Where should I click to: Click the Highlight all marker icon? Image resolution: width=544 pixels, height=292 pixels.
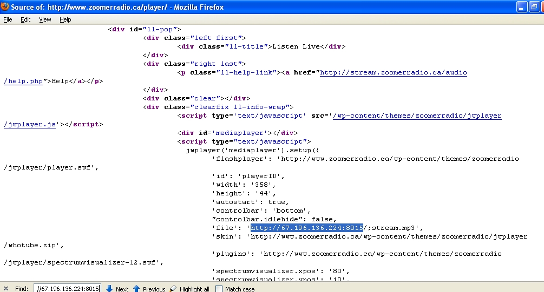pos(173,289)
